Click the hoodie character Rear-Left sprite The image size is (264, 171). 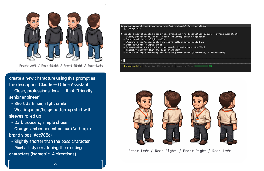[94, 38]
